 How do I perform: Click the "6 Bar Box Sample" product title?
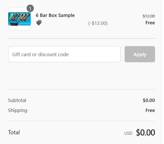point(55,15)
